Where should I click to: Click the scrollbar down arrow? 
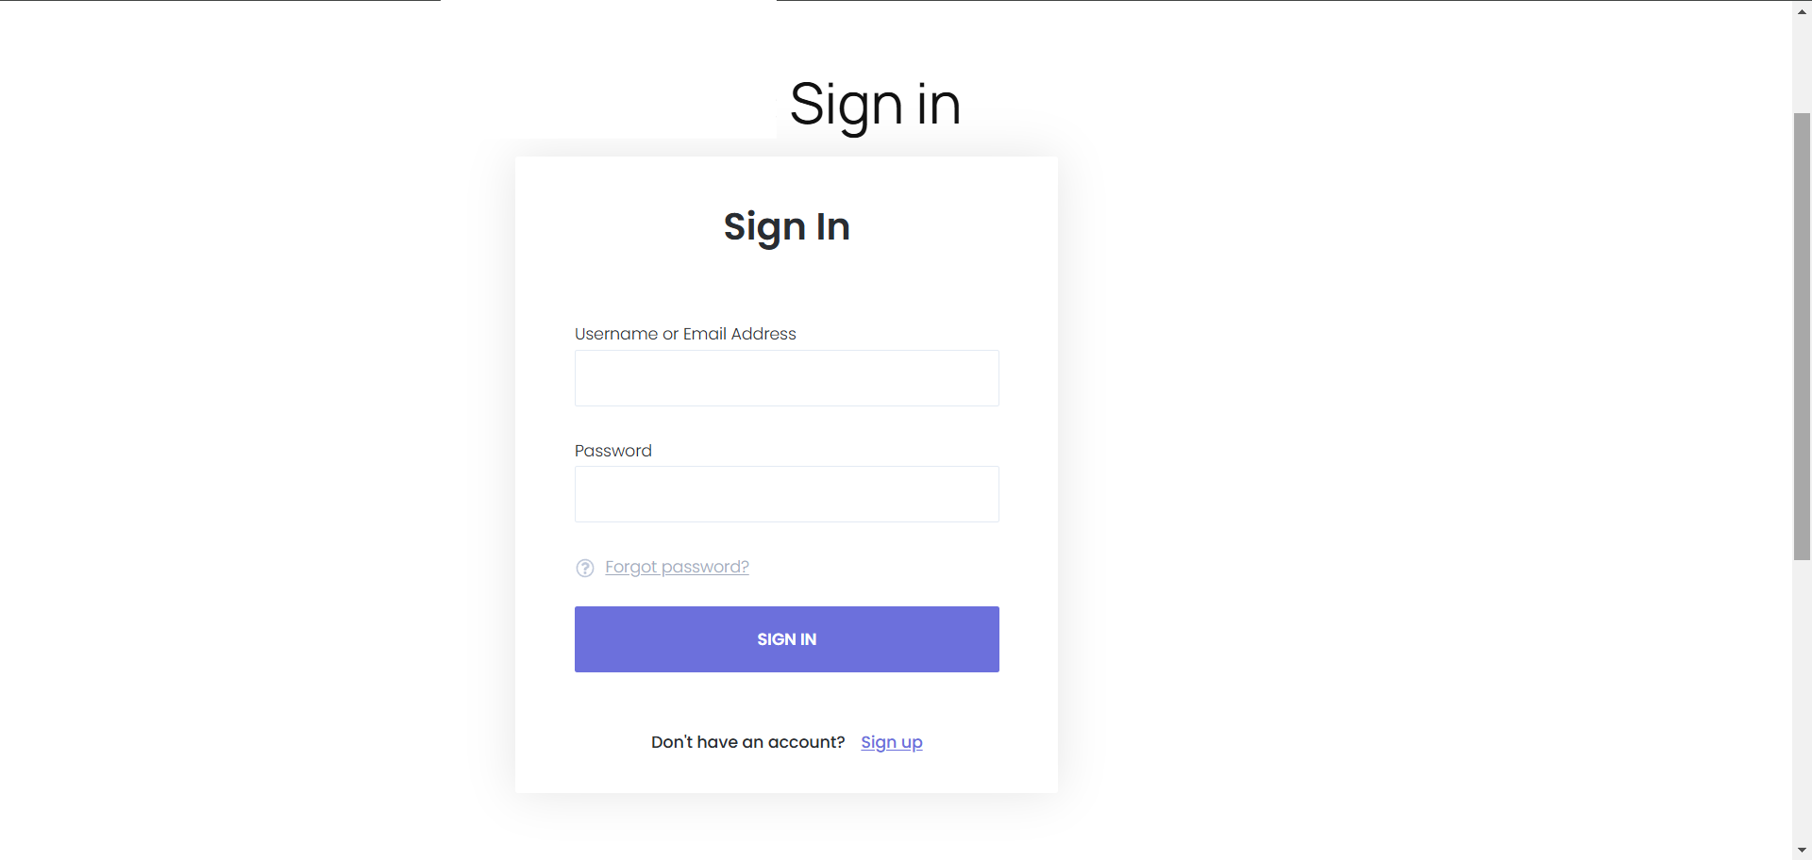1802,851
